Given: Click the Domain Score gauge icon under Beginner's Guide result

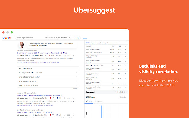Looking at the screenshot, I should coord(18,55).
